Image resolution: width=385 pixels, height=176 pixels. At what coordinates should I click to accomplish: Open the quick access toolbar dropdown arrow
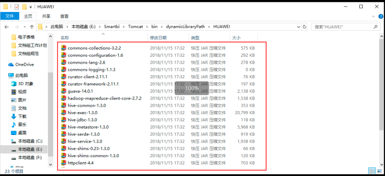pyautogui.click(x=31, y=7)
